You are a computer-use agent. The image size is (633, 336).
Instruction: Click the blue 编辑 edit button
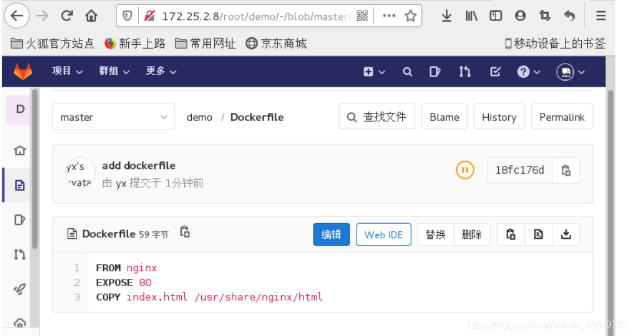[331, 234]
